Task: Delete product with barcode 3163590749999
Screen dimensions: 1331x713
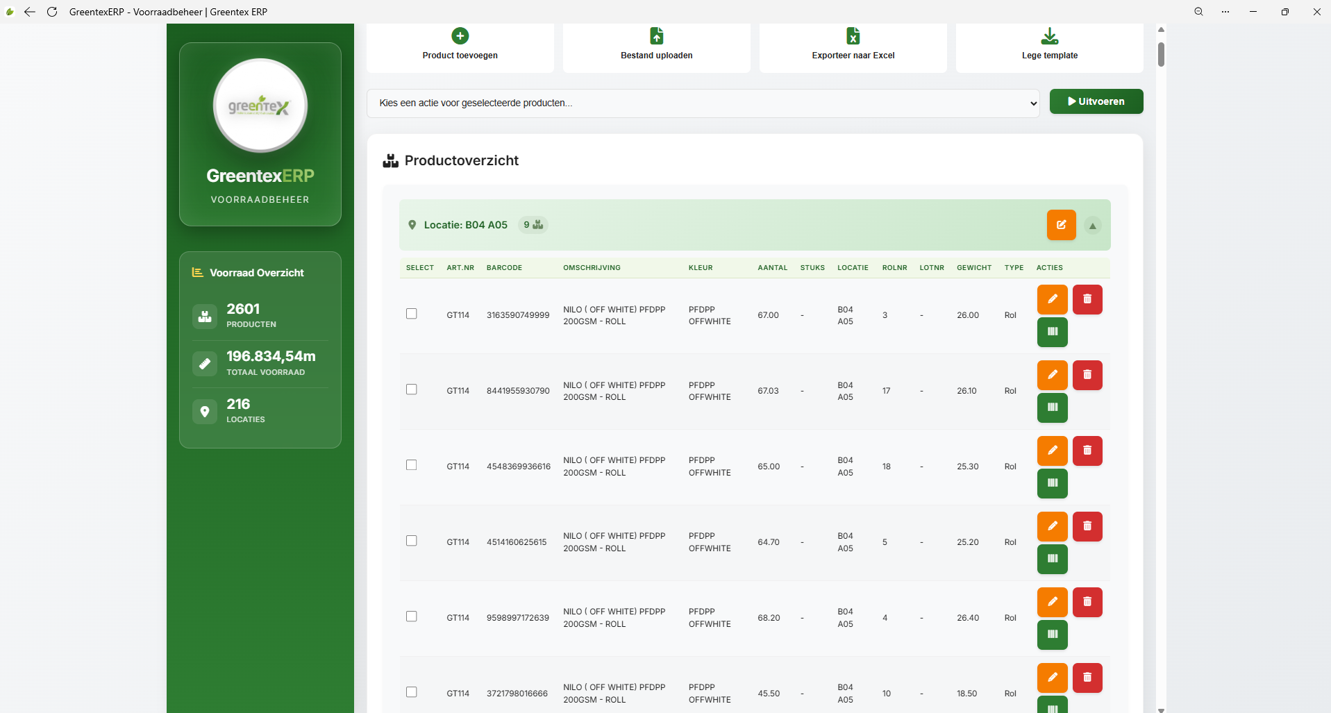Action: coord(1087,299)
